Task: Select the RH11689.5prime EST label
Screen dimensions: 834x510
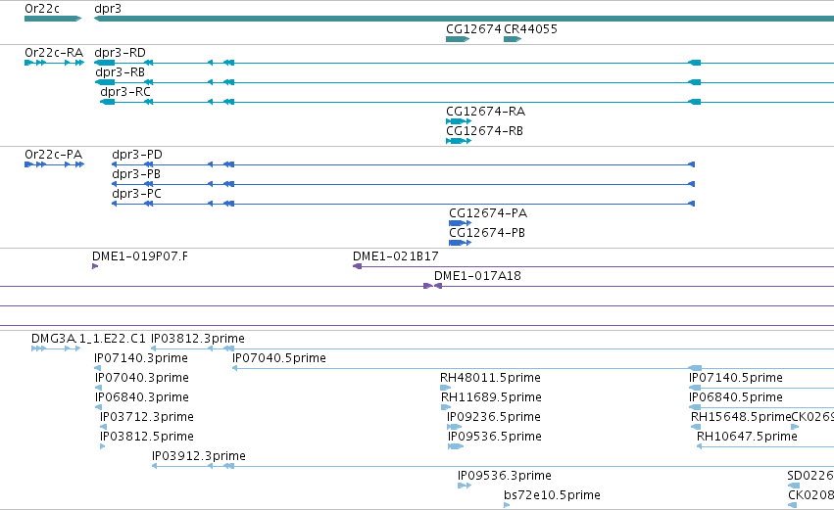Action: [x=491, y=397]
